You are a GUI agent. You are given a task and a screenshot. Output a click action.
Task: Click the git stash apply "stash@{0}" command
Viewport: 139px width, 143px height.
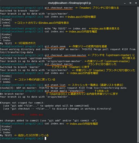pos(65,91)
